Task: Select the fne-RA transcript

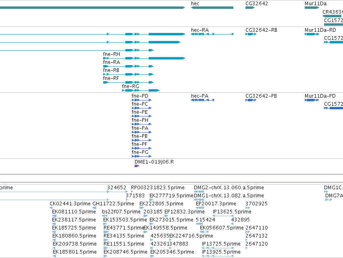Action: pyautogui.click(x=128, y=66)
